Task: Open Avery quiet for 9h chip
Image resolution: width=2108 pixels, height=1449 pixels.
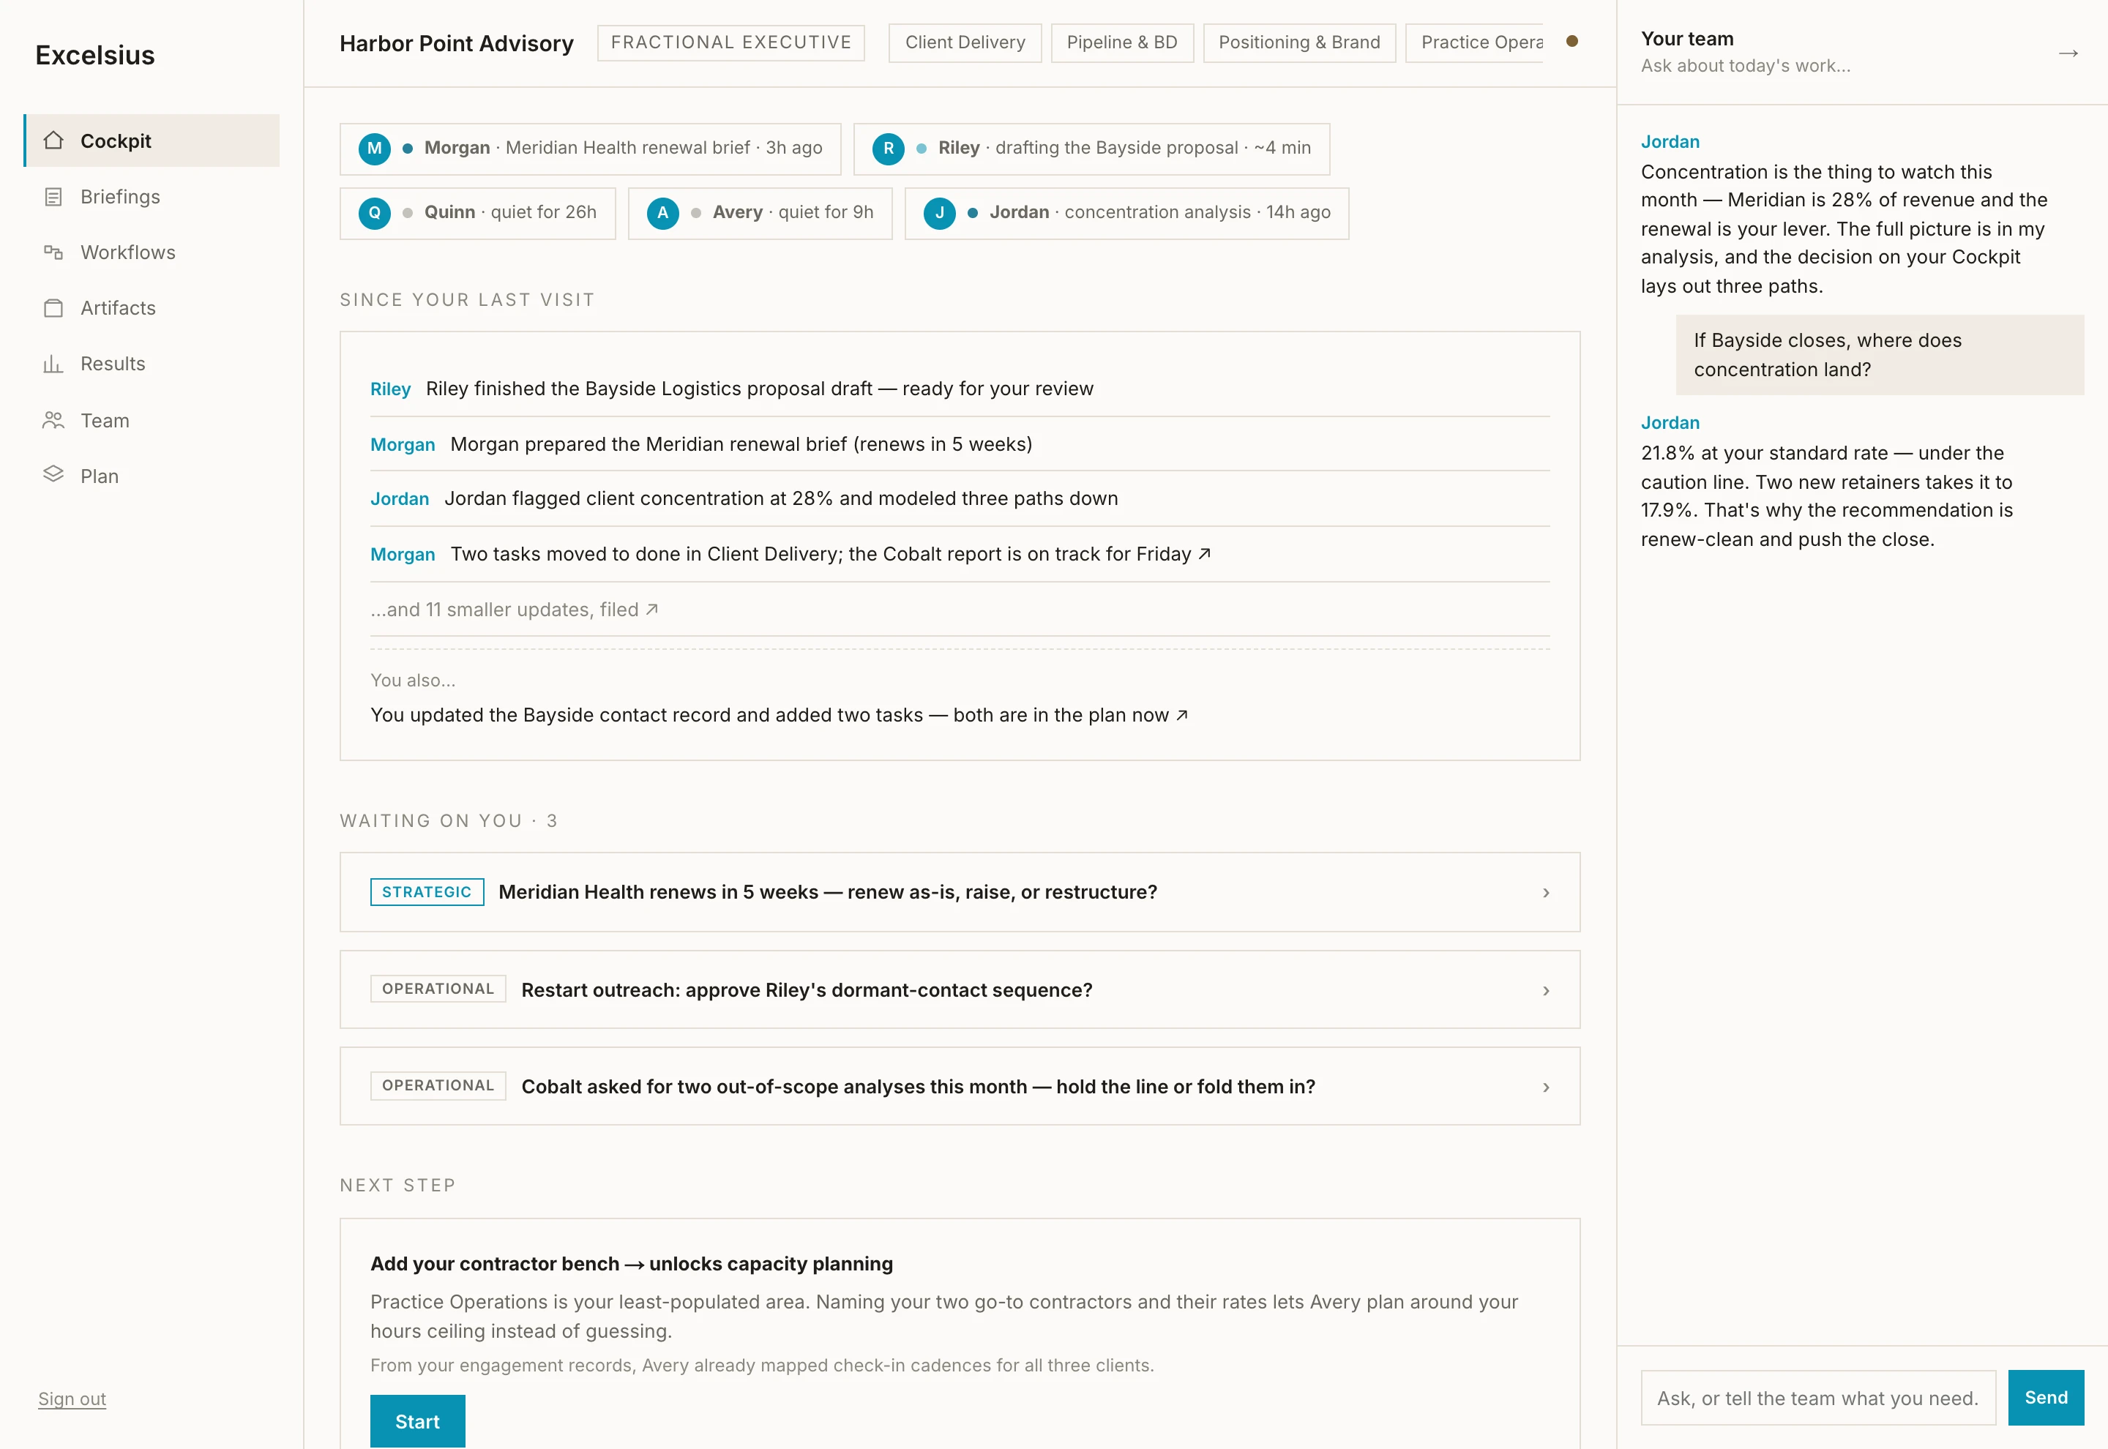Action: click(760, 214)
